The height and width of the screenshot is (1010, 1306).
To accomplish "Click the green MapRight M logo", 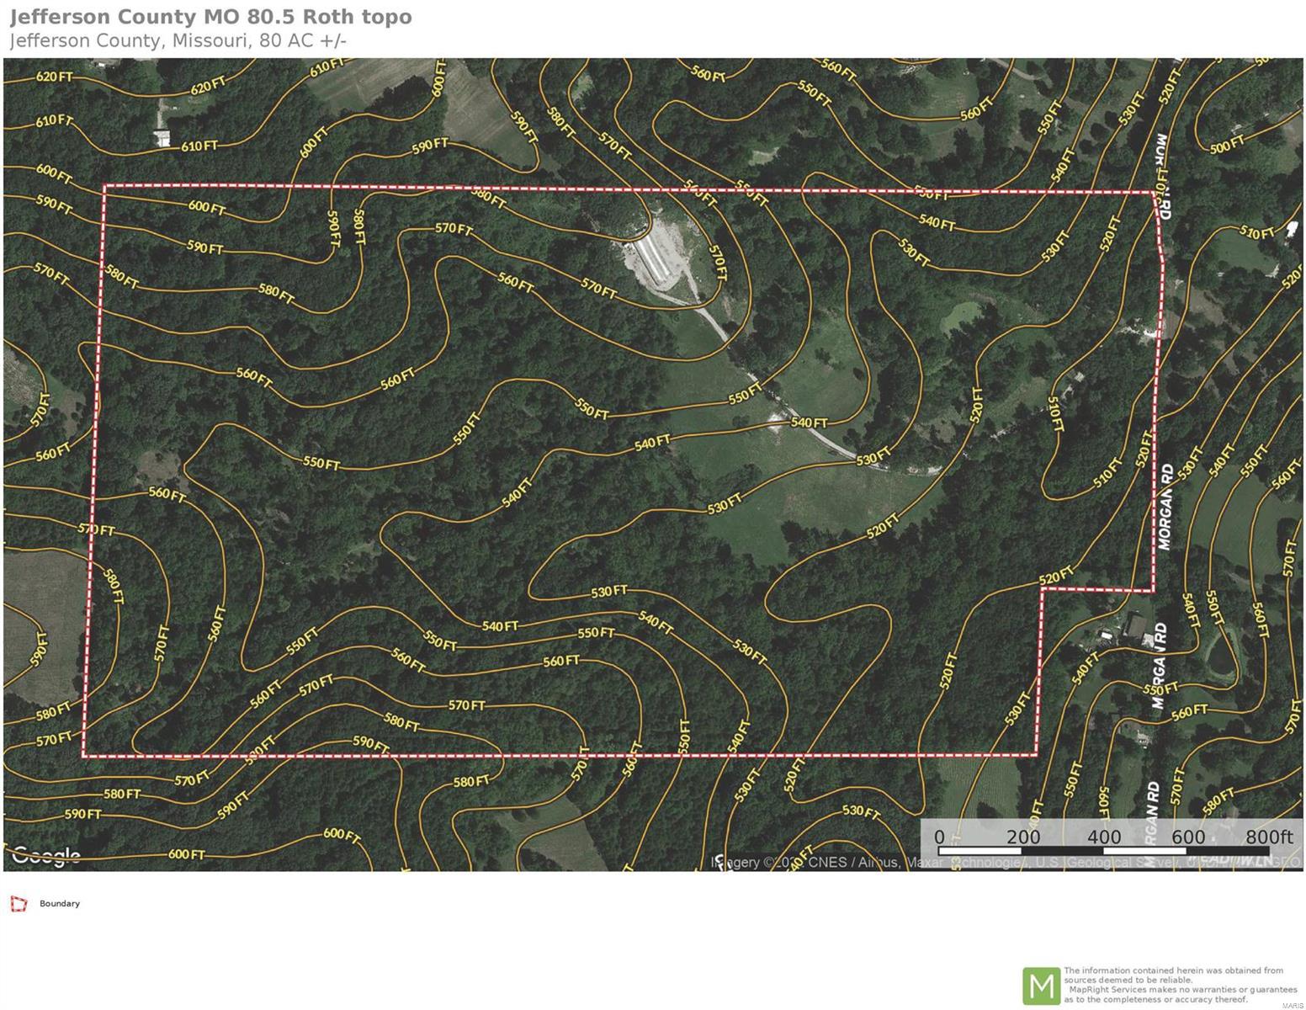I will pos(1040,986).
